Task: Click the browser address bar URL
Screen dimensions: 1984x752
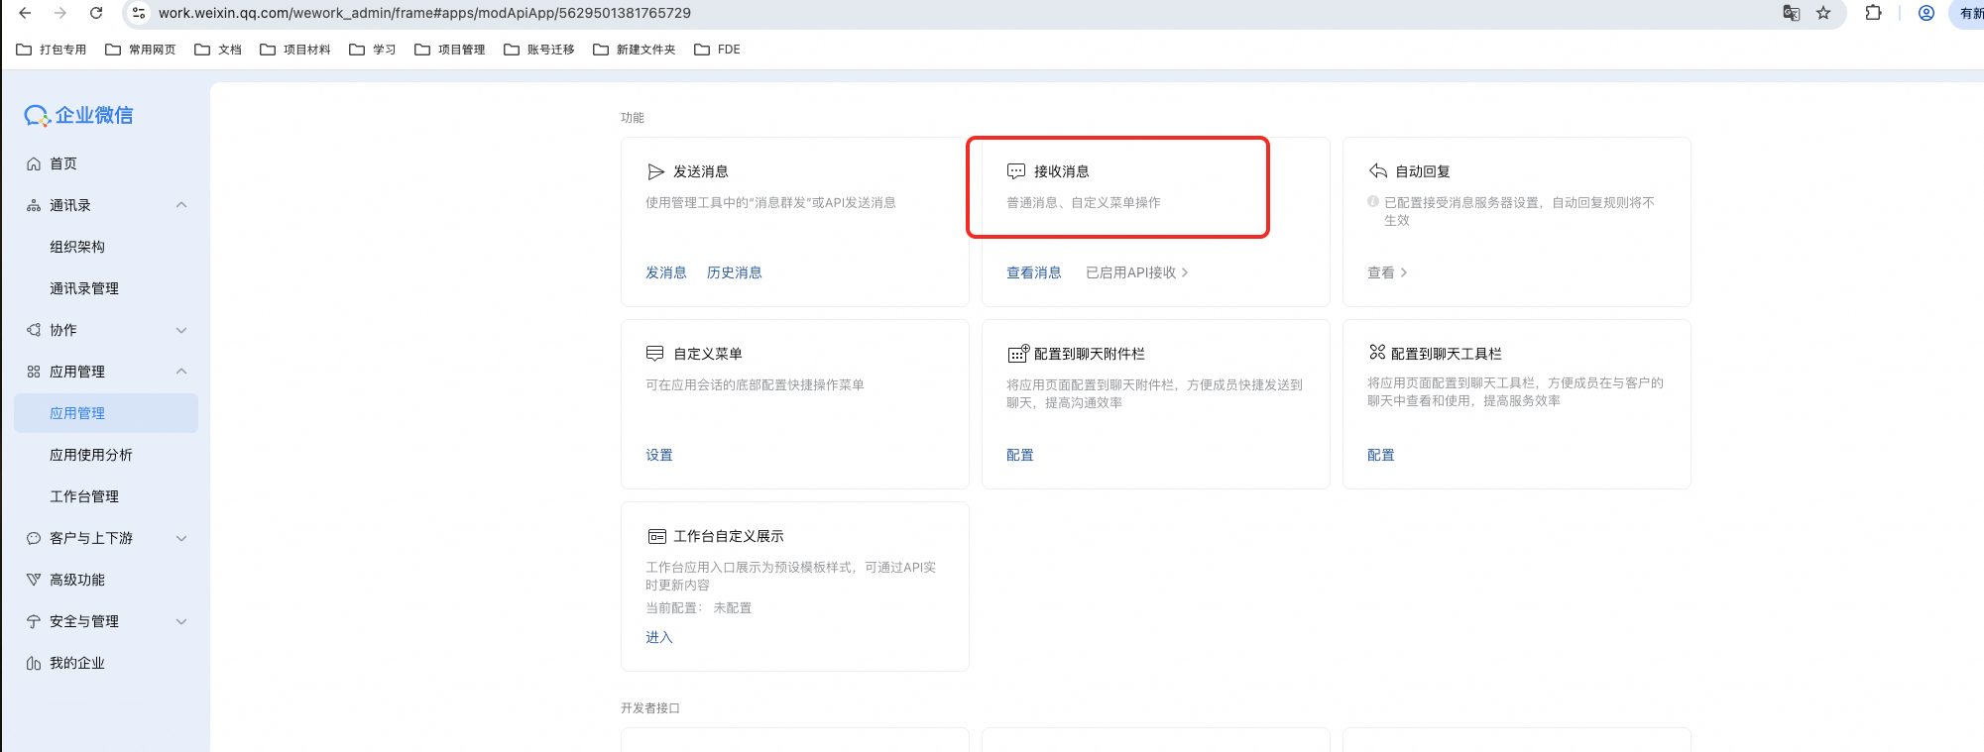Action: click(x=424, y=13)
